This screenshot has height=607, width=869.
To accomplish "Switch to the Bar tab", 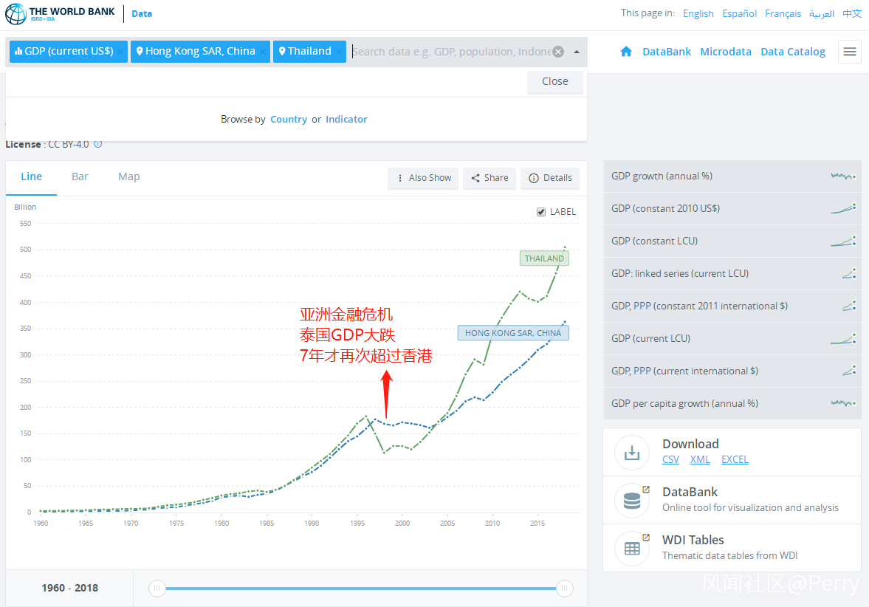I will tap(80, 176).
